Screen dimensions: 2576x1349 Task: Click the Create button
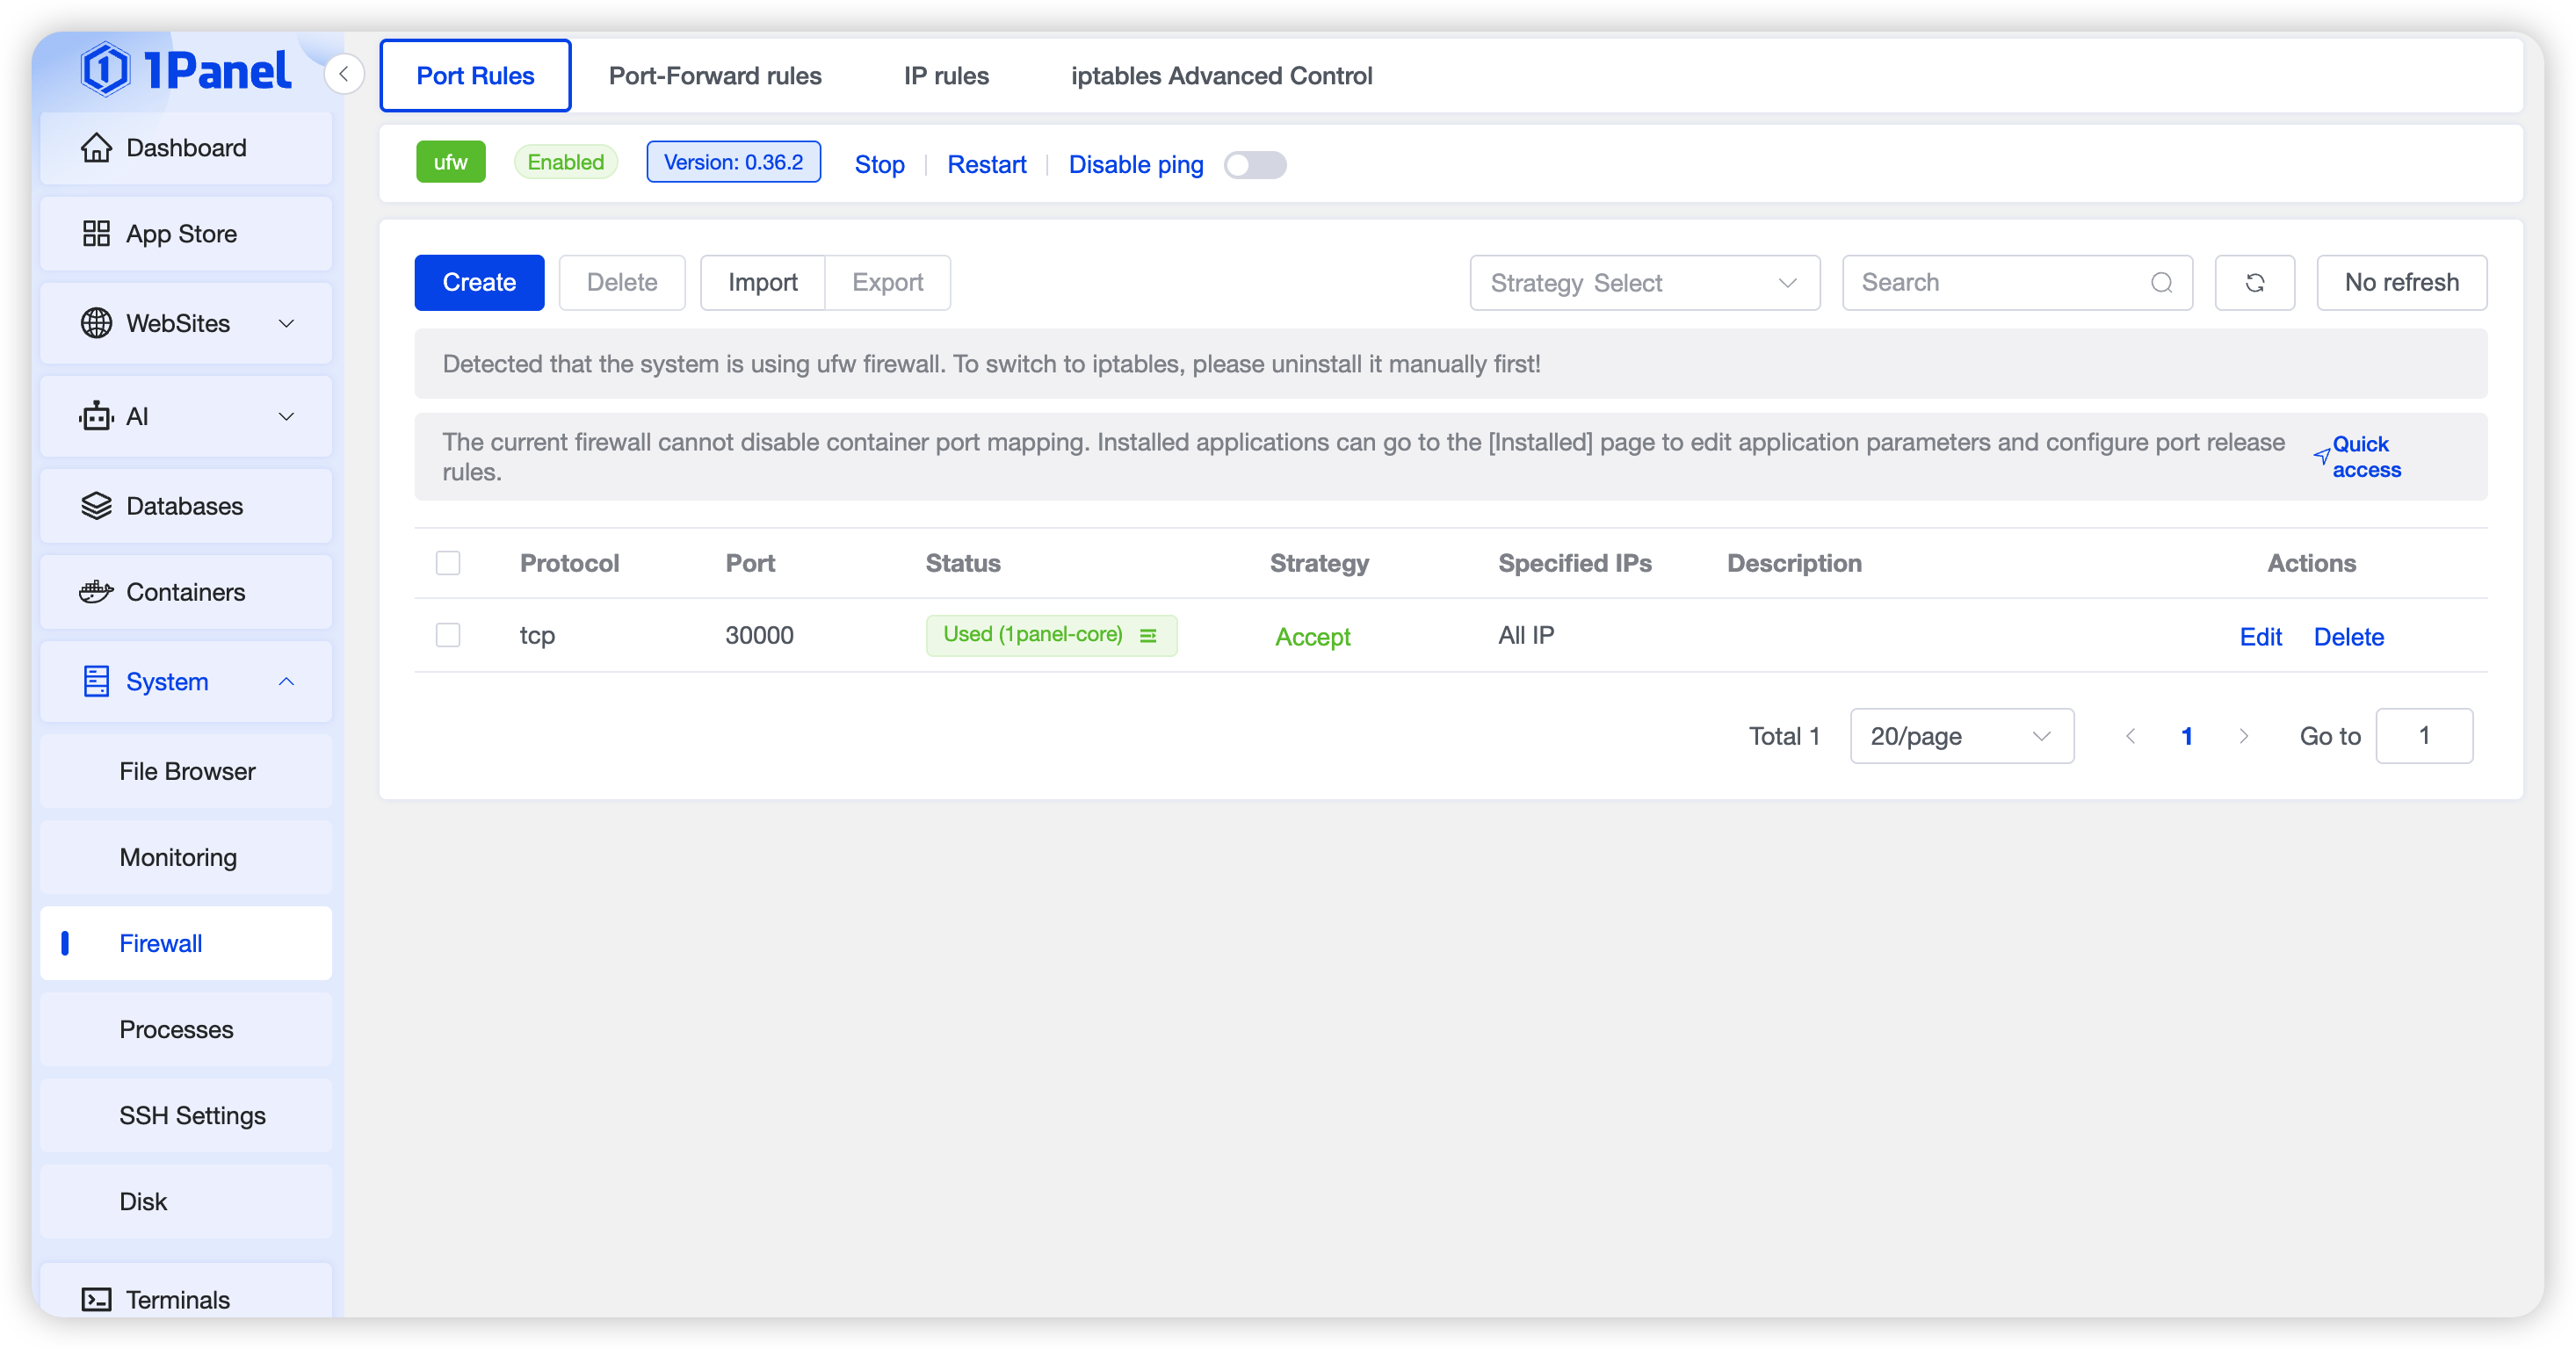(479, 283)
